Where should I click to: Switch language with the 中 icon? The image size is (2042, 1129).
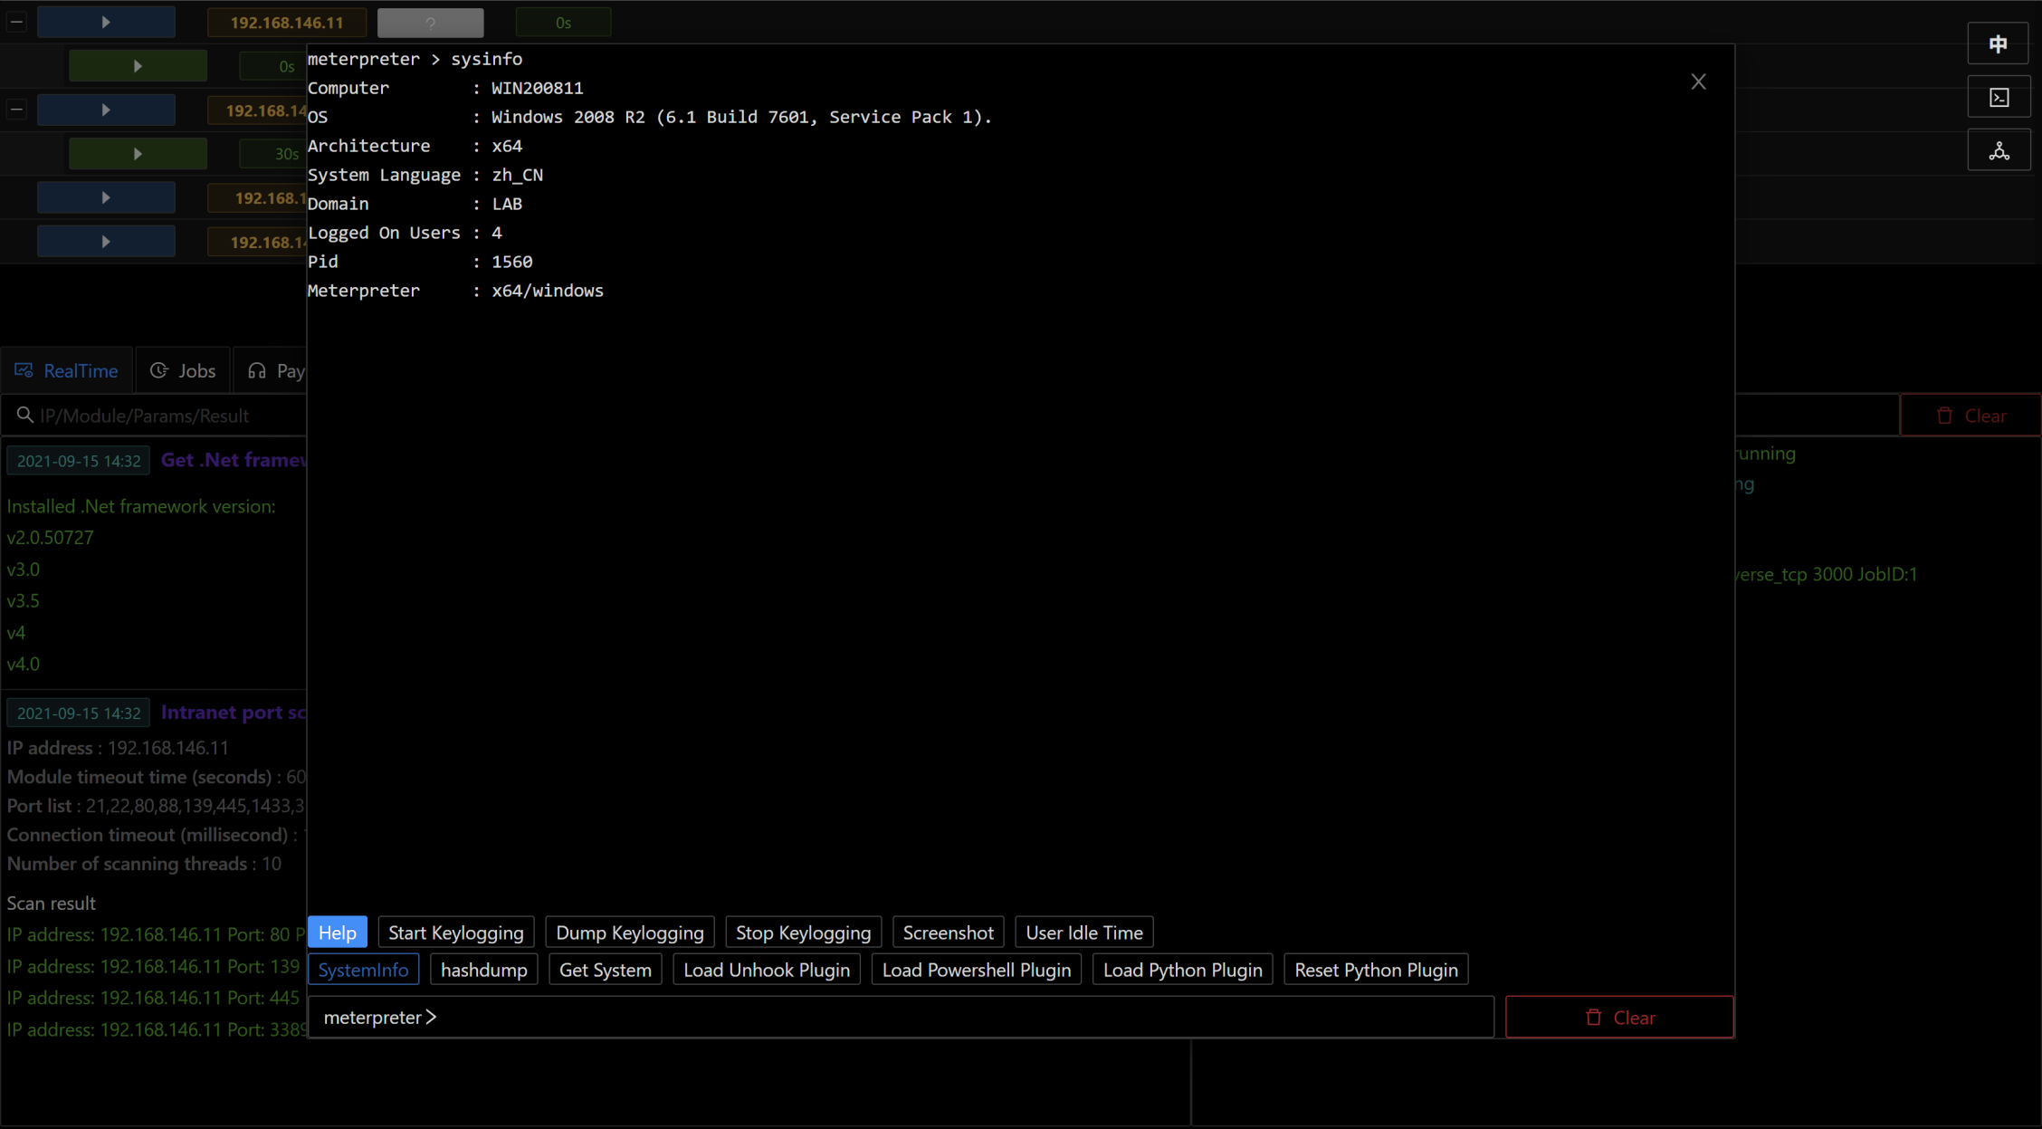1999,43
